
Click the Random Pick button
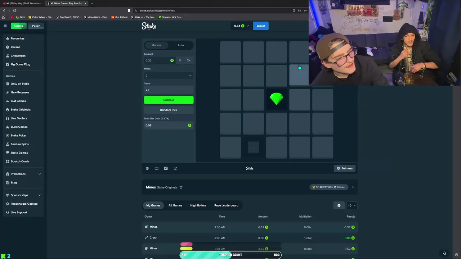[169, 110]
